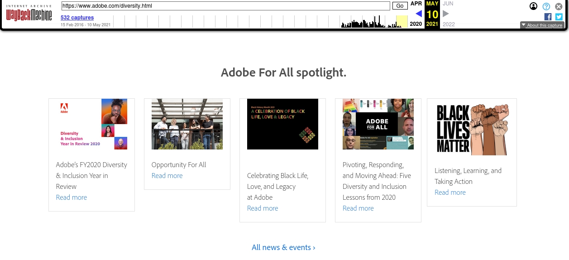Click Listening, Learning, and Taking Action title
Image resolution: width=569 pixels, height=260 pixels.
click(x=468, y=176)
